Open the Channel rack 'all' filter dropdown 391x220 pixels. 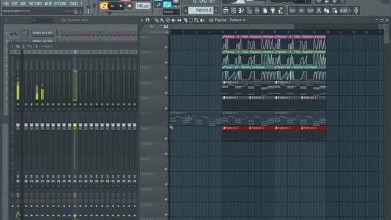pos(42,20)
